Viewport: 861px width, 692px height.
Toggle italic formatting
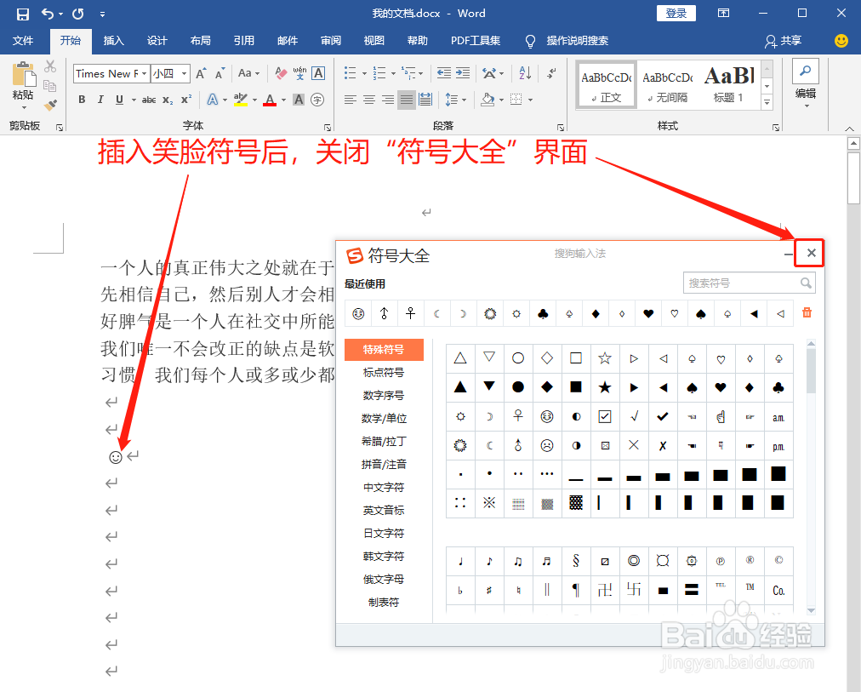[100, 100]
